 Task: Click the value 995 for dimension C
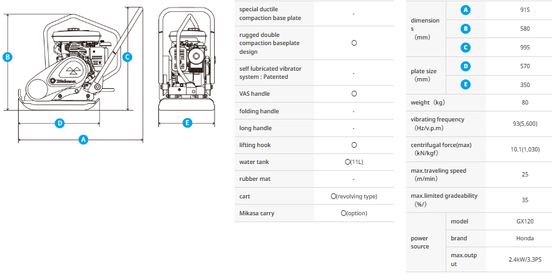525,47
